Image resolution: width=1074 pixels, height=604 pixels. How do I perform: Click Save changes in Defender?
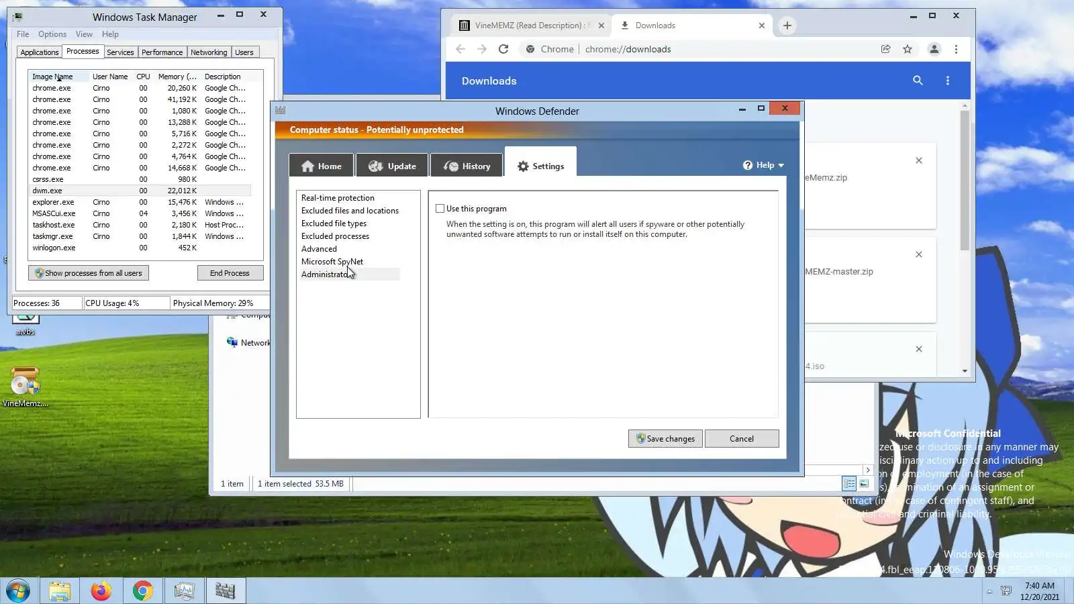coord(666,439)
